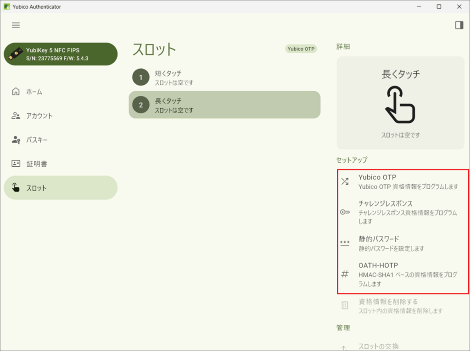The width and height of the screenshot is (470, 351).
Task: Configure OATH-HOTP via the hash icon
Action: 345,274
